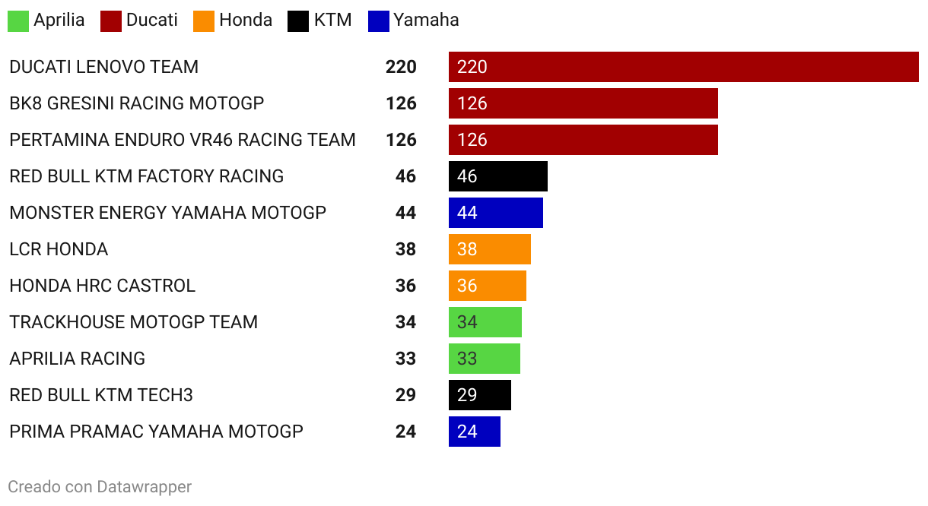This screenshot has width=928, height=506.
Task: Select the Aprilia Racing bar showing 33
Action: pos(485,359)
